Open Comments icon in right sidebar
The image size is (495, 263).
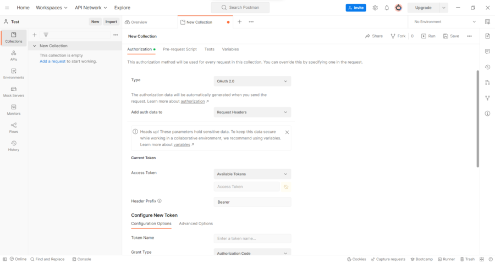coord(487,52)
